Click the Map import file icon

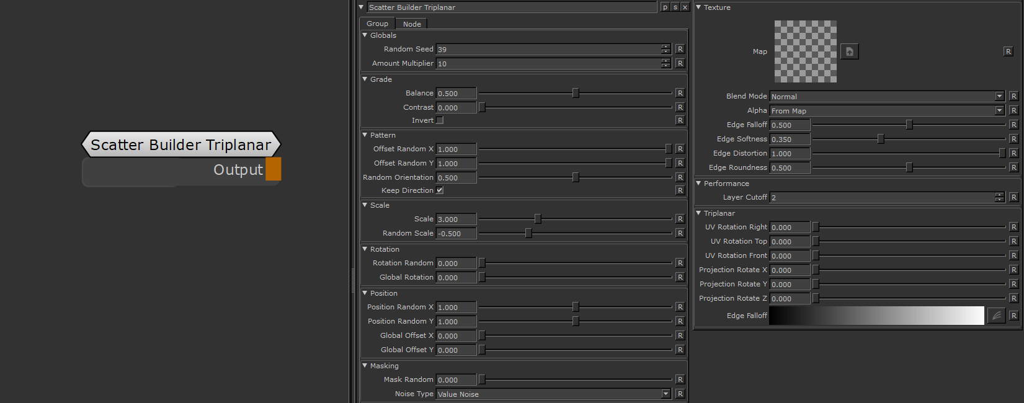[849, 51]
